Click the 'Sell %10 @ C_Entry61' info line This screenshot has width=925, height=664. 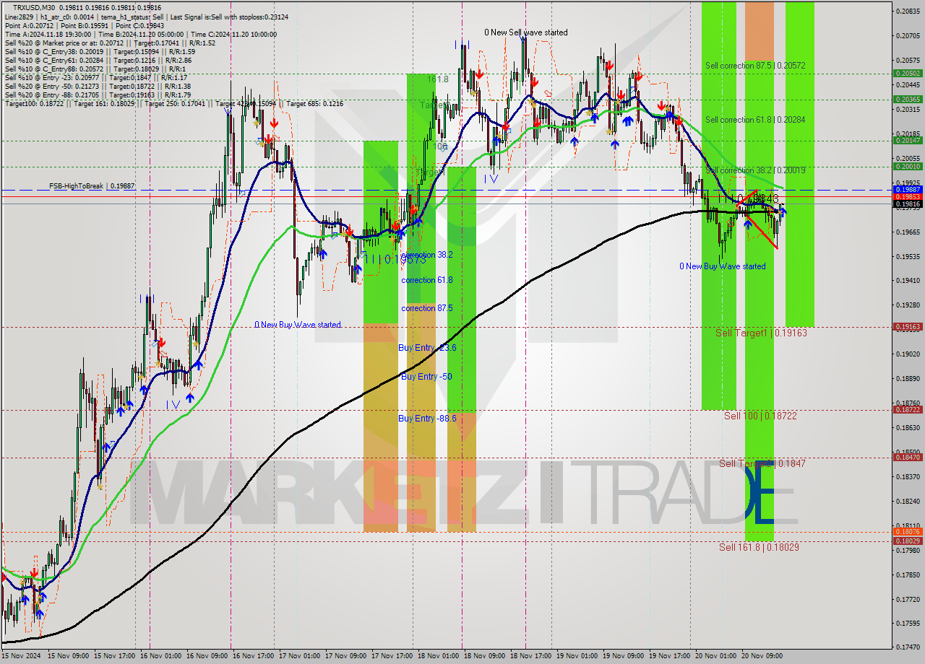[x=98, y=61]
